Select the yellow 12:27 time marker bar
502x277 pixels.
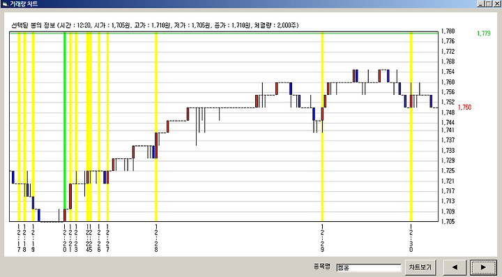point(107,127)
